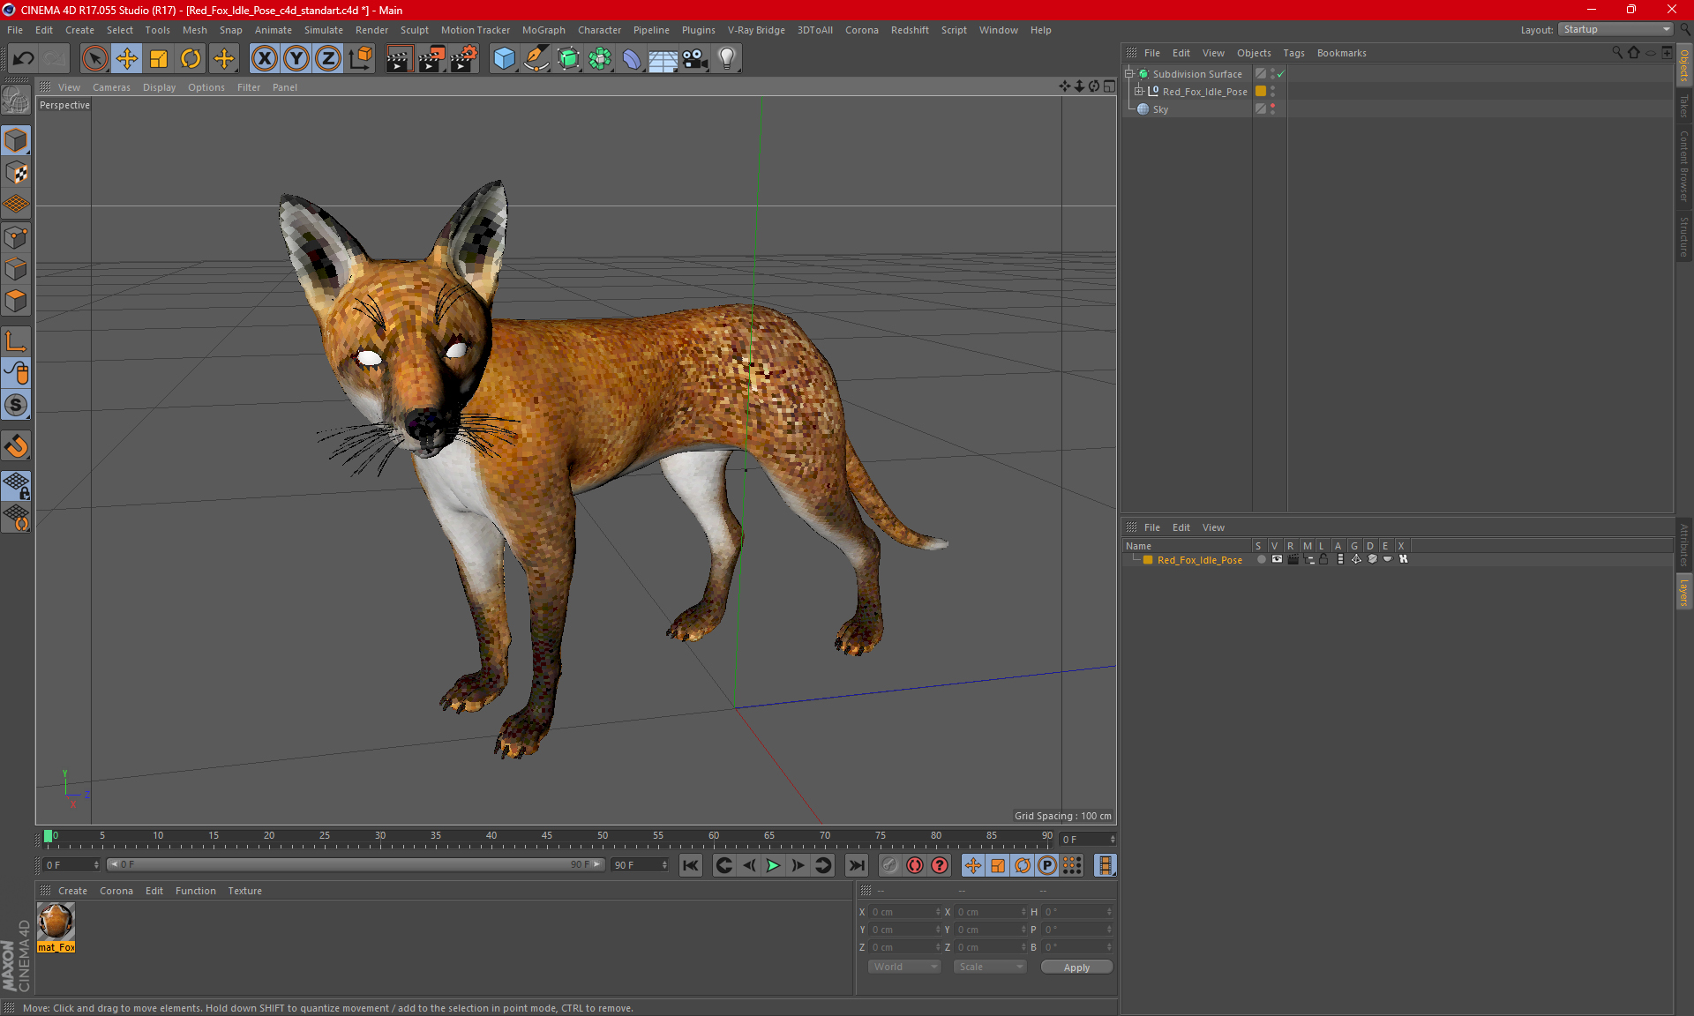The width and height of the screenshot is (1694, 1016).
Task: Click the current frame 0 F field
Action: coord(71,865)
